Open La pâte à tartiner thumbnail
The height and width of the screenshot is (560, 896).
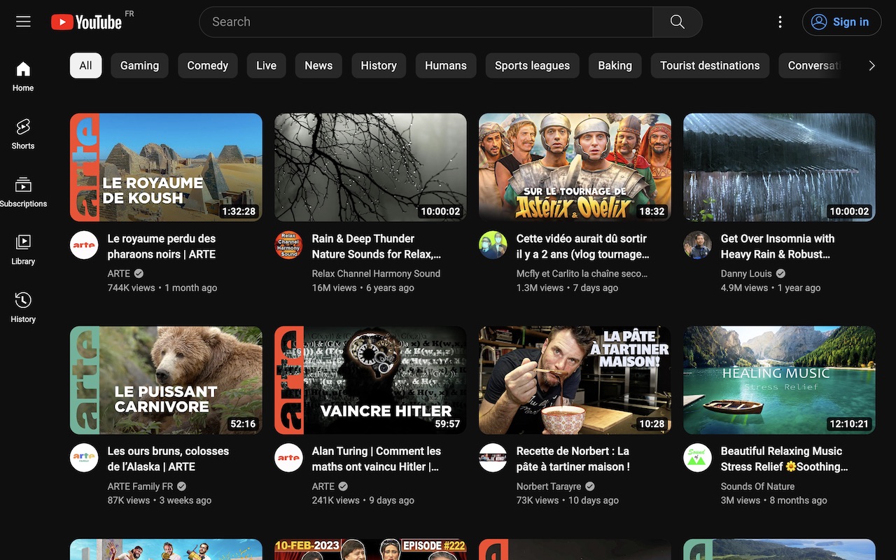pyautogui.click(x=575, y=380)
